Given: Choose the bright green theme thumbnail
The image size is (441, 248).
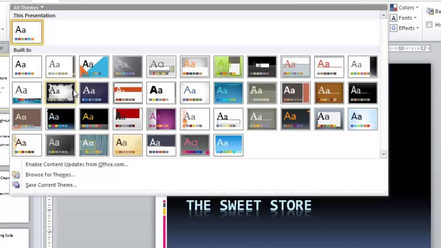Looking at the screenshot, I should [228, 67].
